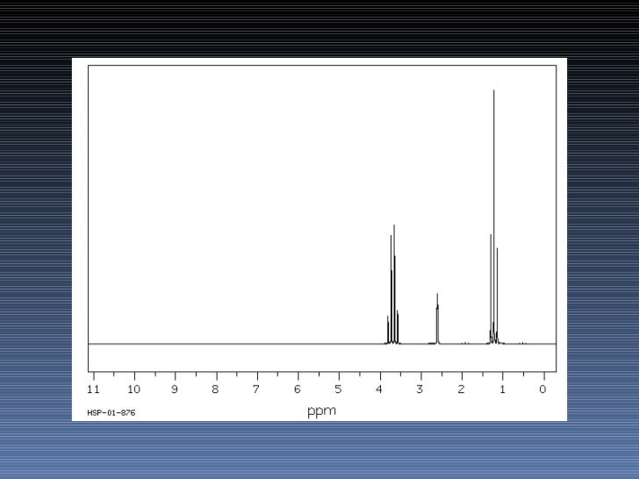Click the 2 ppm axis tick label
639x479 pixels.
462,390
